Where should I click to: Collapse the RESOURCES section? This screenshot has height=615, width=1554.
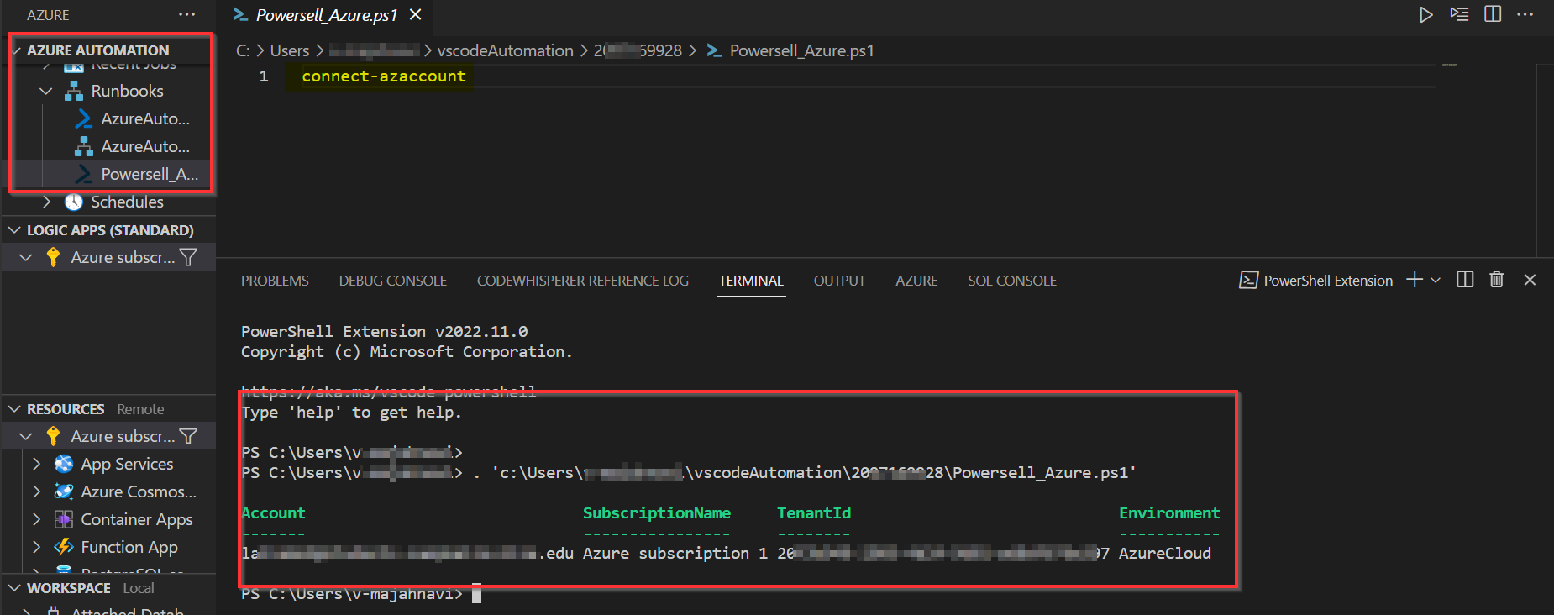(x=14, y=409)
